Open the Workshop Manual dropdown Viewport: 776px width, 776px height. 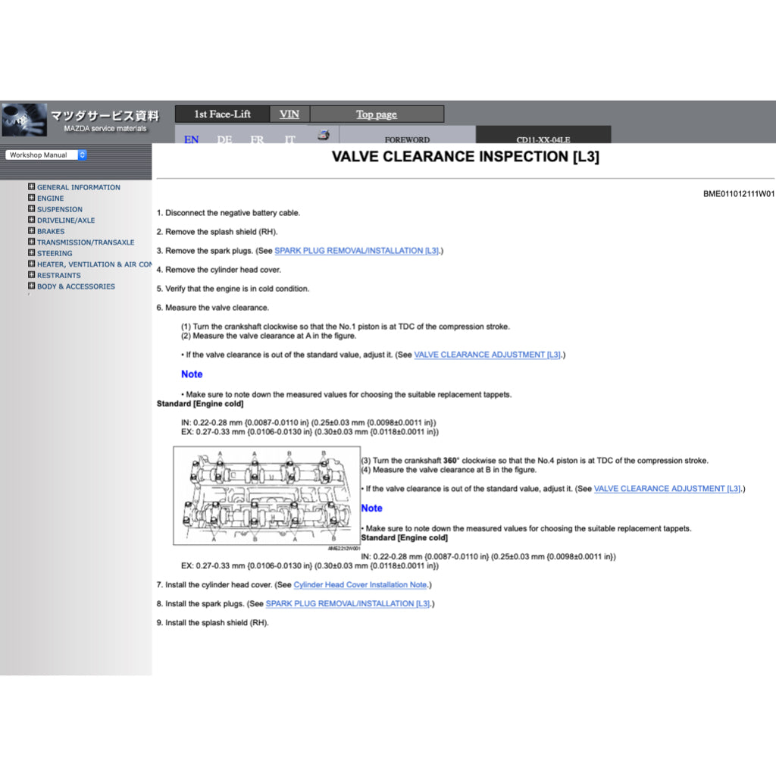45,155
